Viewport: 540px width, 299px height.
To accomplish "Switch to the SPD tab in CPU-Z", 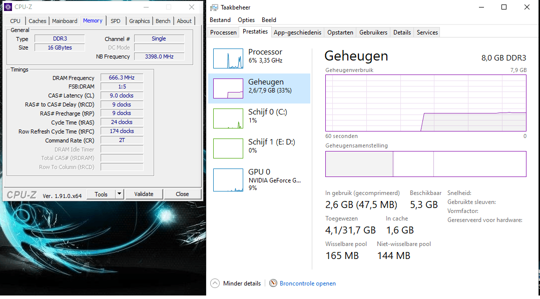I will coord(116,21).
